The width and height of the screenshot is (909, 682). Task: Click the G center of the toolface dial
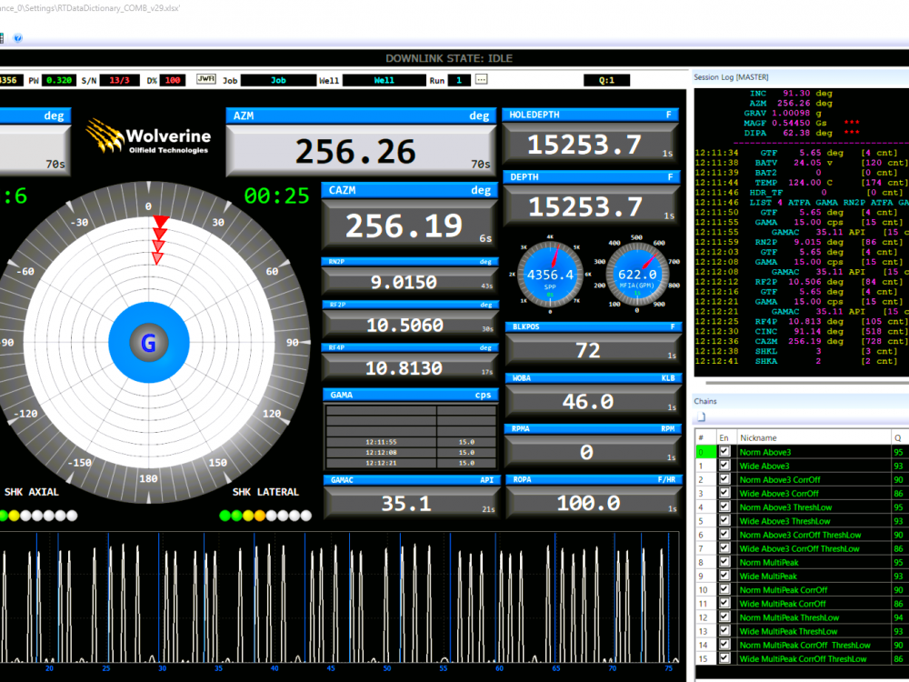click(x=149, y=343)
